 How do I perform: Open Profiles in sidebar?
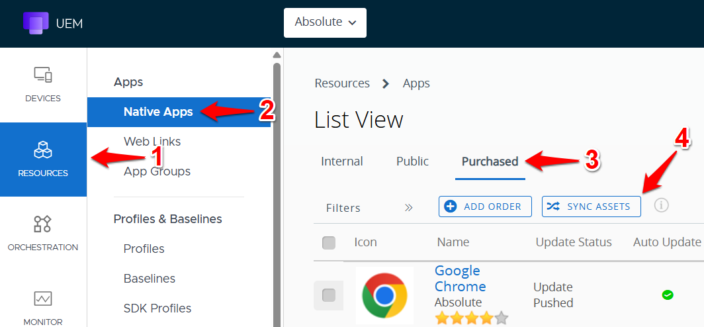point(144,248)
